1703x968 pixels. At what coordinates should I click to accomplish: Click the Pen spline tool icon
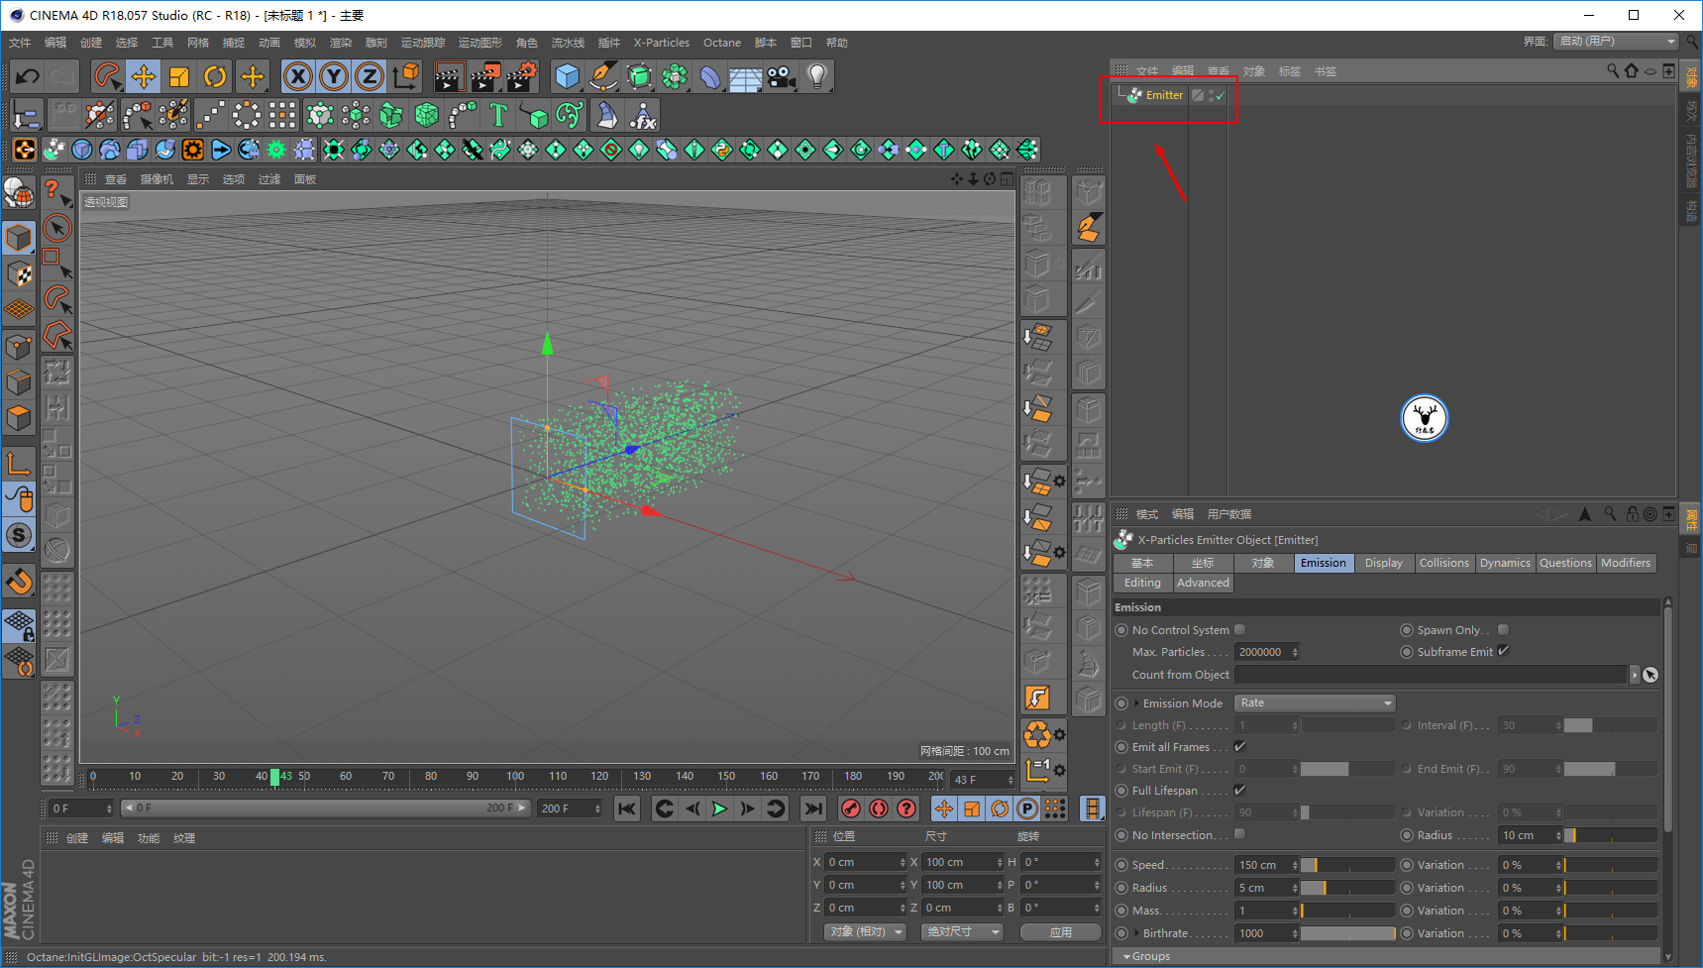point(602,76)
